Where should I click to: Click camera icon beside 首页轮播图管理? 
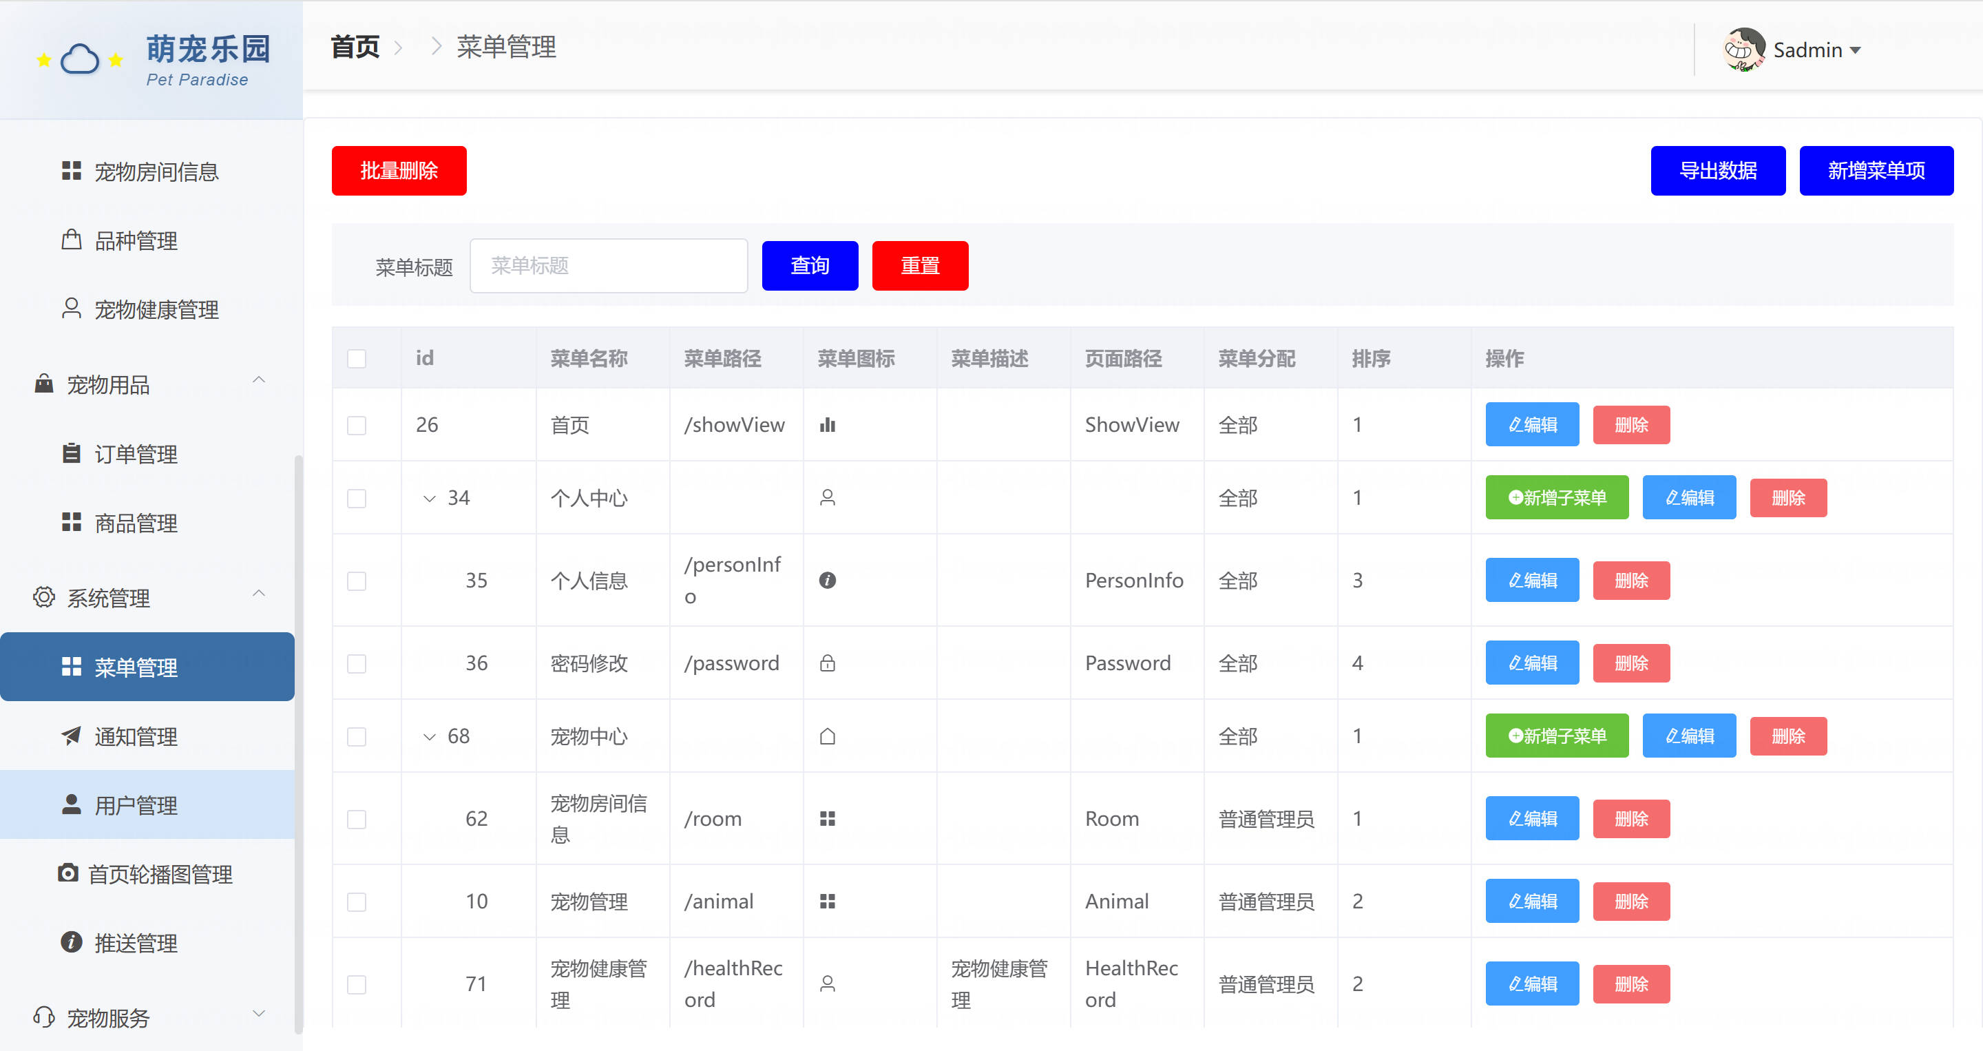[x=69, y=873]
